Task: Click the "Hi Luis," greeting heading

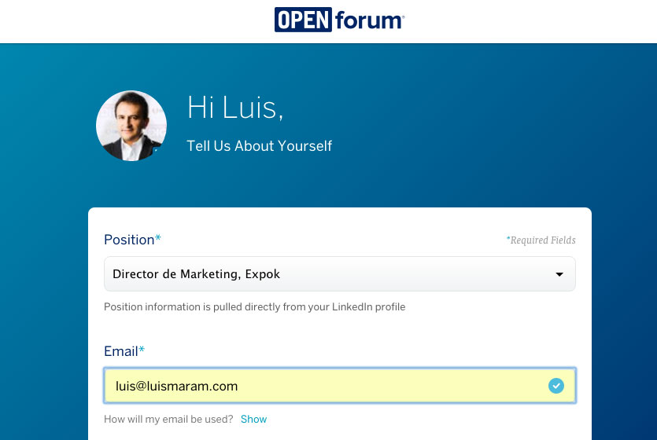Action: pyautogui.click(x=234, y=108)
